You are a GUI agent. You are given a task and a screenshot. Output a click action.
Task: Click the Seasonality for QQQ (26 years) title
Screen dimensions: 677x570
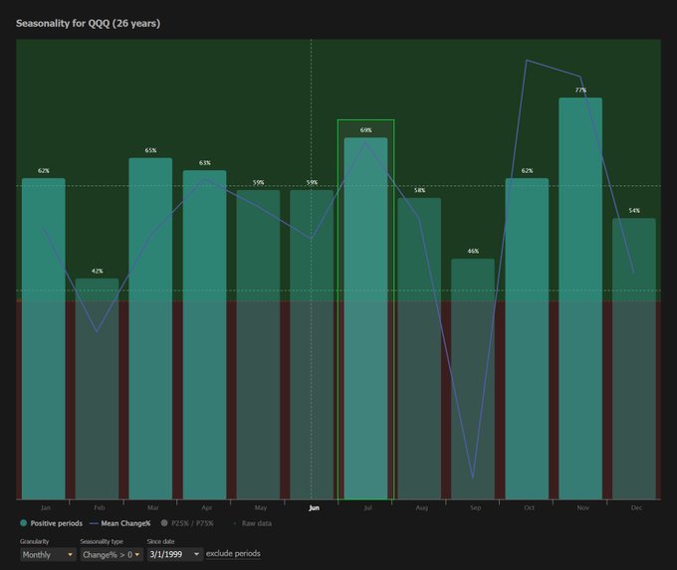88,23
